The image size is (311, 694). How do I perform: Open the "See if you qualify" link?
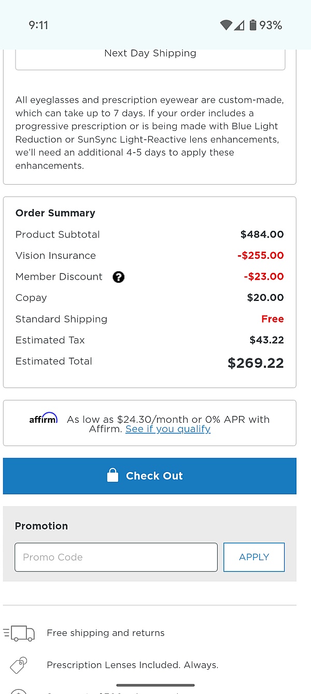[x=168, y=429]
